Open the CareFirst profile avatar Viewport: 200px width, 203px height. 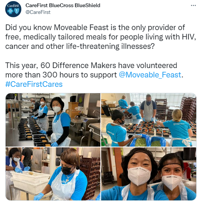(x=13, y=9)
